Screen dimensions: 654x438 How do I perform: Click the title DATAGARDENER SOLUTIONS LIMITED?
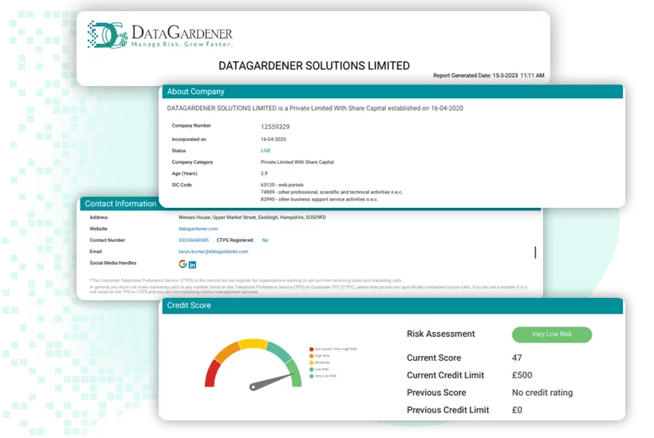314,66
